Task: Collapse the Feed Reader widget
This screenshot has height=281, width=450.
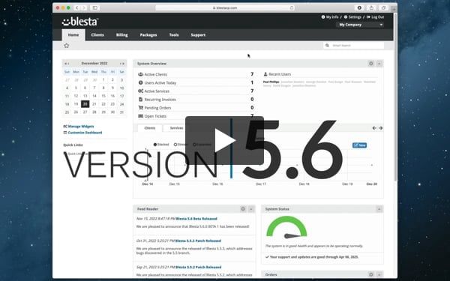Action: click(x=251, y=209)
